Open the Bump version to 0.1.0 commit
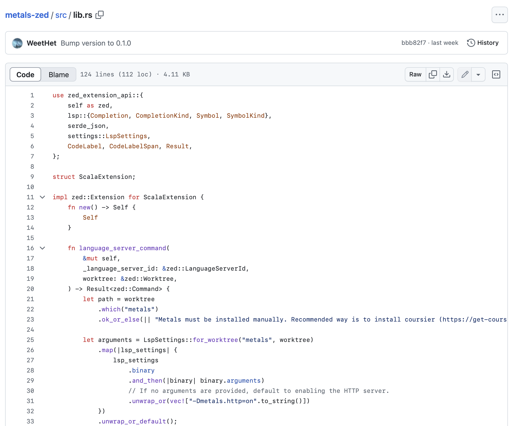Viewport: 512px width, 426px height. [x=96, y=43]
